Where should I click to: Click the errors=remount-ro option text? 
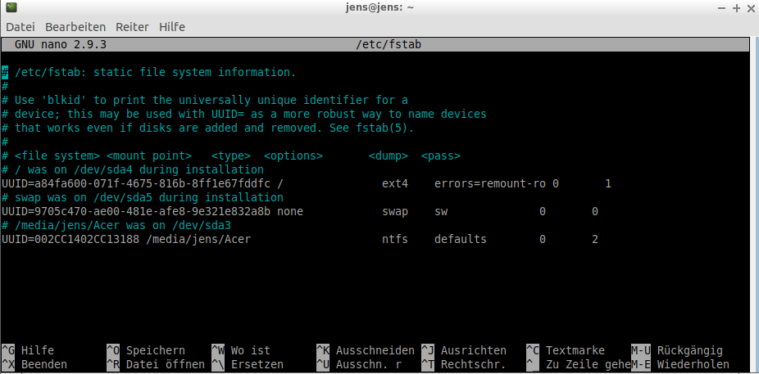[x=489, y=183]
